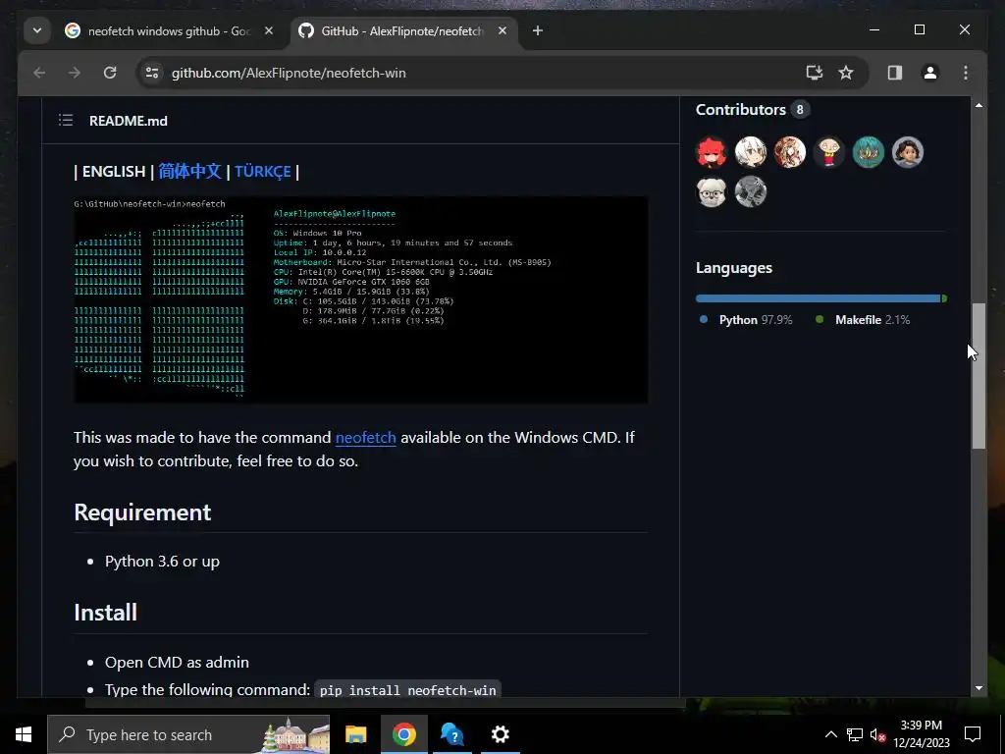Open red-haired contributor avatar
The image size is (1005, 754).
(712, 152)
